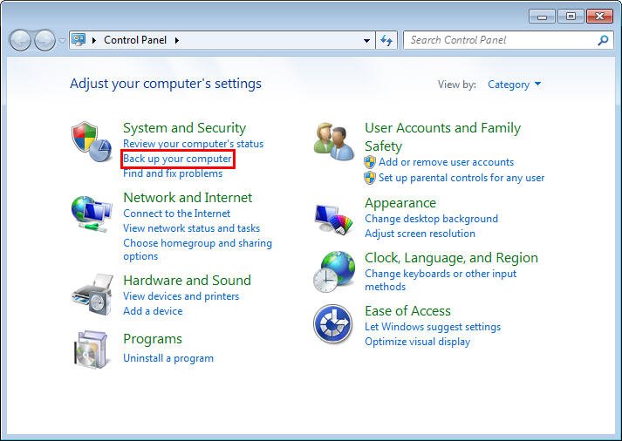
Task: Click Change keyboards or other input methods
Action: [441, 280]
